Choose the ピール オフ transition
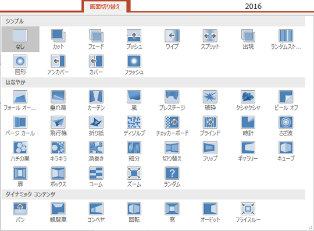Screen dimensions: 314x231 click(286, 101)
